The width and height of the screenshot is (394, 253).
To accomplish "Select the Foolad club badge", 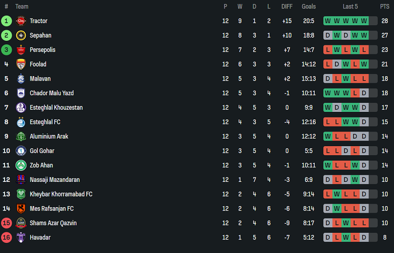I will (x=21, y=65).
